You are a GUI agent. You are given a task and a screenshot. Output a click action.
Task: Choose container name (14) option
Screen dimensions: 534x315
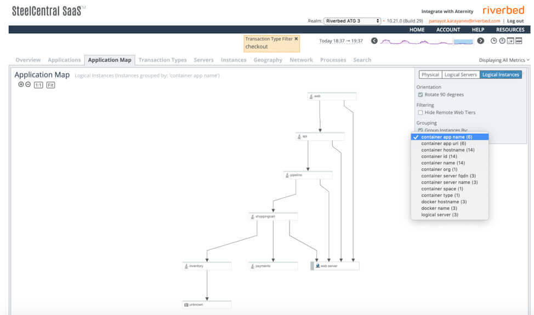[450, 163]
